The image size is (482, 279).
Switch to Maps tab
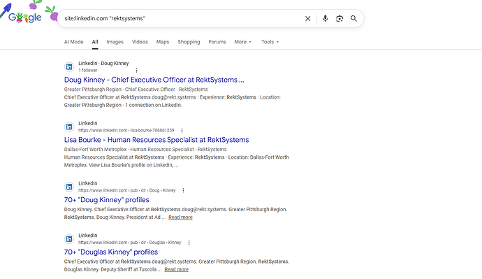[x=163, y=42]
